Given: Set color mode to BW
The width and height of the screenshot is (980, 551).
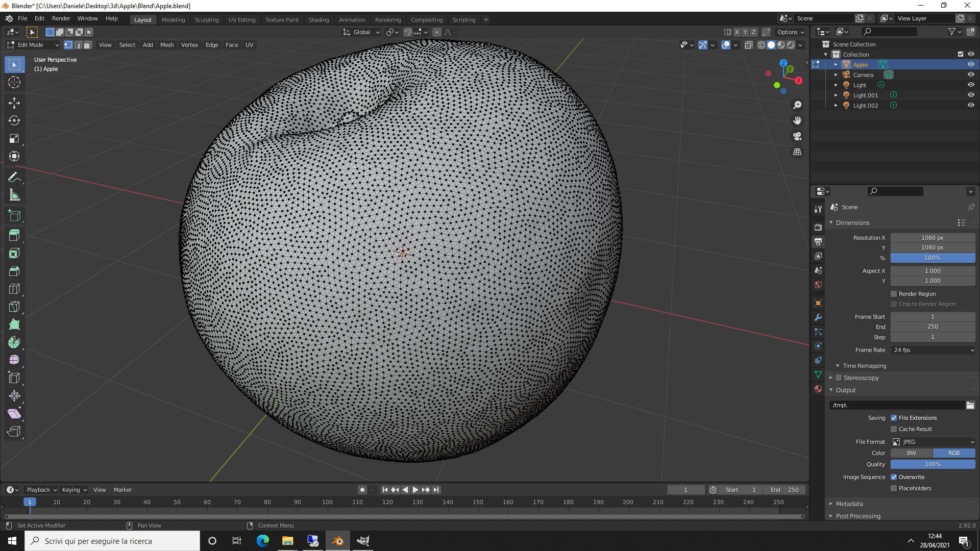Looking at the screenshot, I should tap(911, 453).
